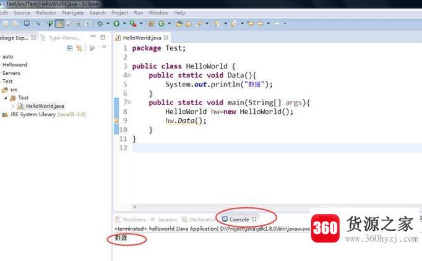Click the monitor-shaped toolbar icon
This screenshot has height=261, width=422.
coord(27,24)
